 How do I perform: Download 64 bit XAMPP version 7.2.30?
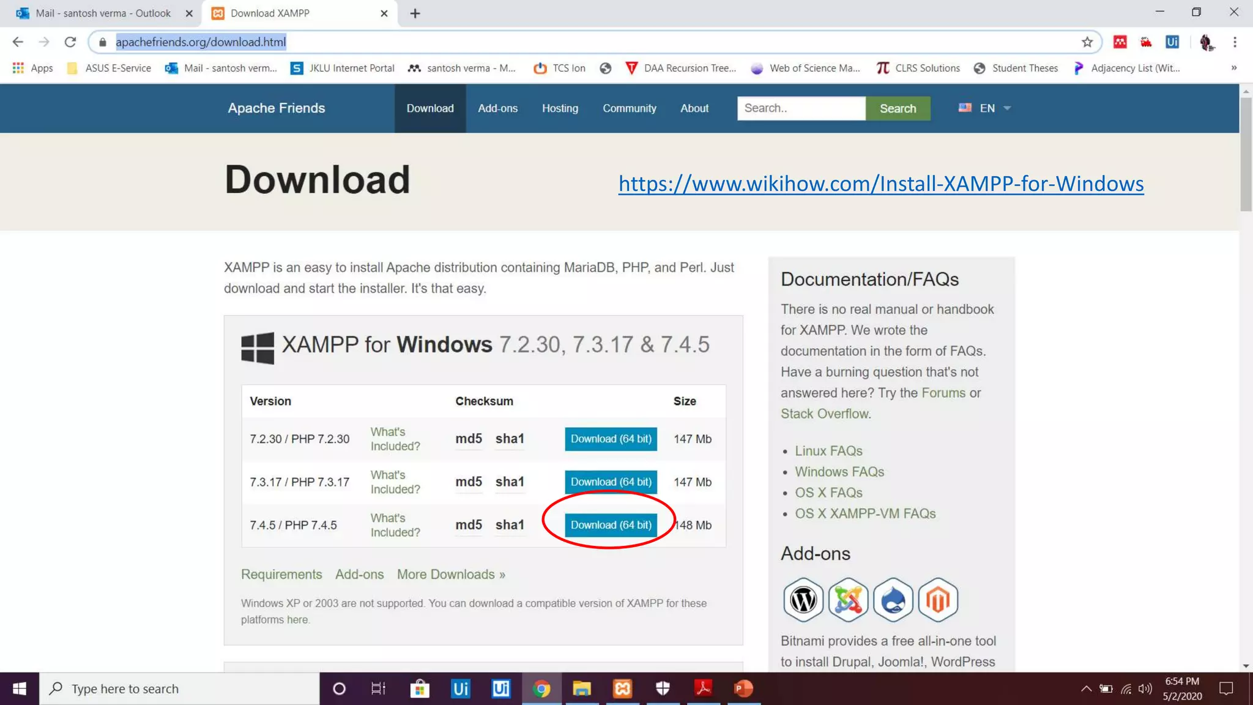[x=611, y=439]
